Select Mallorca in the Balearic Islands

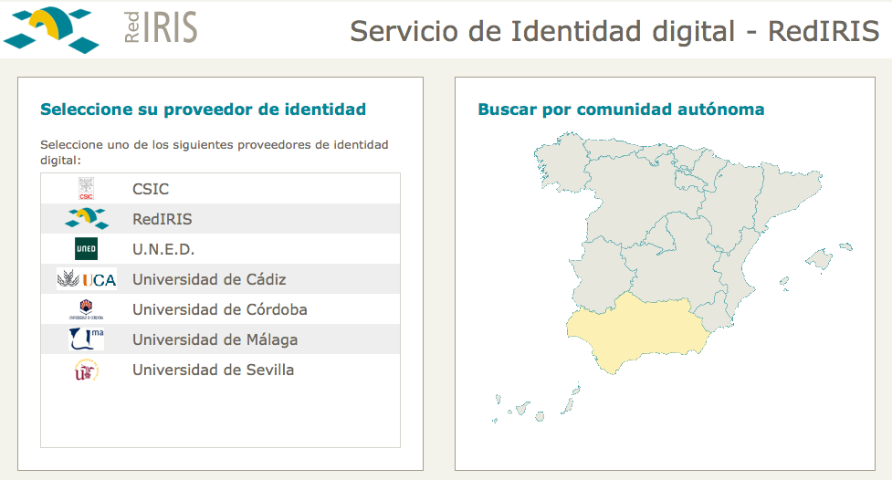click(x=820, y=259)
